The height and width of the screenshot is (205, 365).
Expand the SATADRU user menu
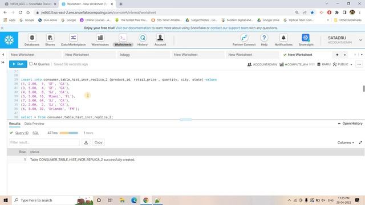(360, 40)
